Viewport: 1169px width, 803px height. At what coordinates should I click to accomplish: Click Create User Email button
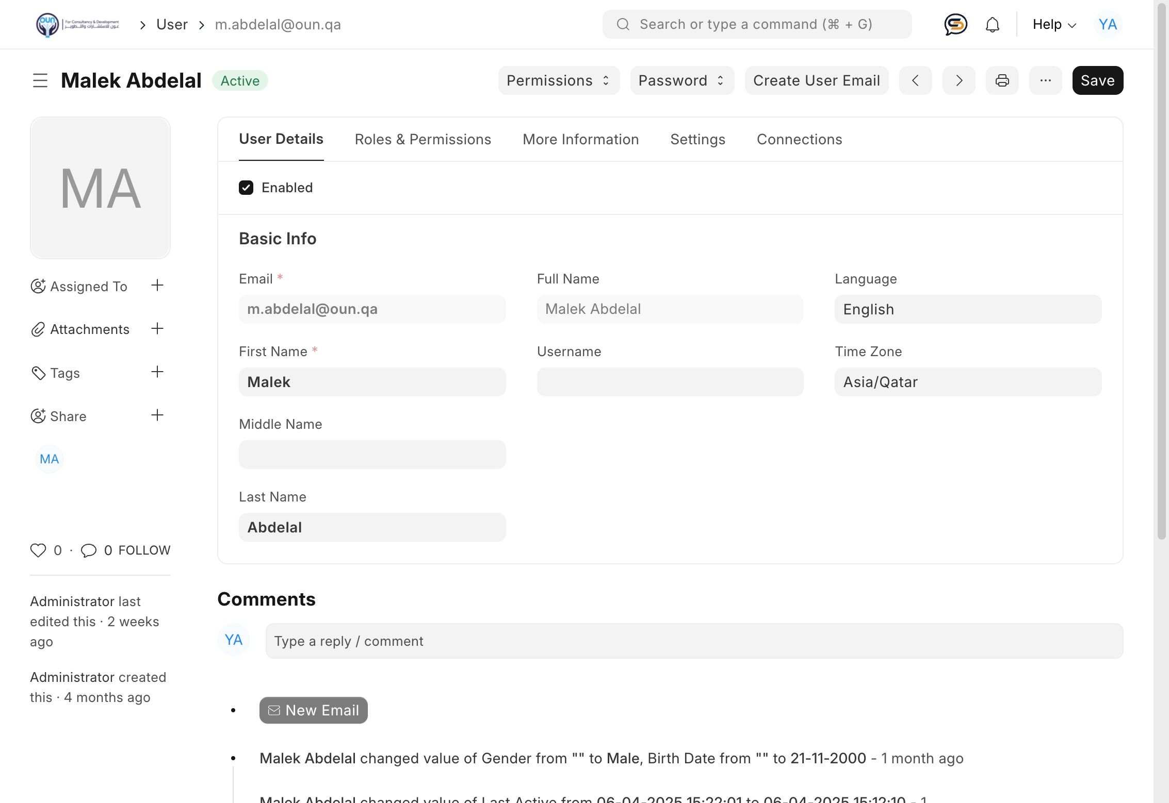pyautogui.click(x=816, y=80)
